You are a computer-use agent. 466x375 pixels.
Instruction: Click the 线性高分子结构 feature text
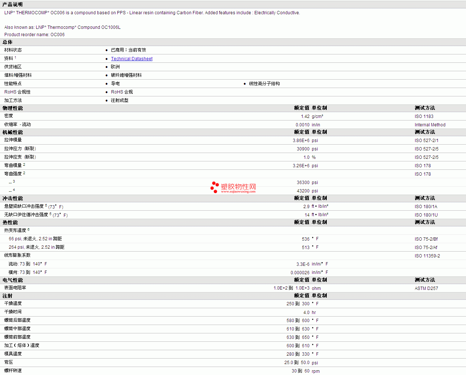(x=264, y=84)
